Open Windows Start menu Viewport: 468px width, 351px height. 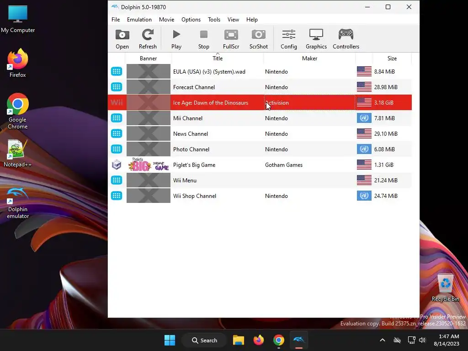pos(170,340)
